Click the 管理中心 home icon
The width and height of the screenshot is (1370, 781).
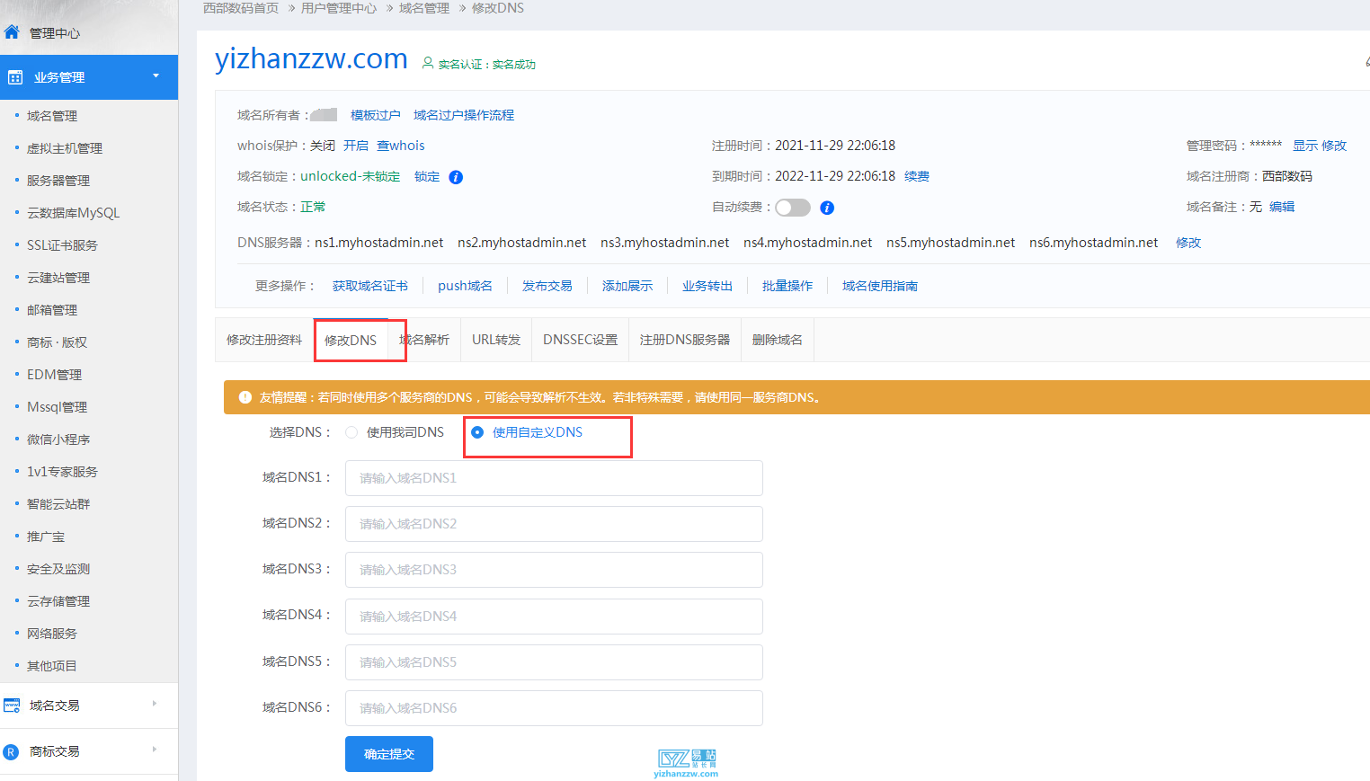coord(13,32)
